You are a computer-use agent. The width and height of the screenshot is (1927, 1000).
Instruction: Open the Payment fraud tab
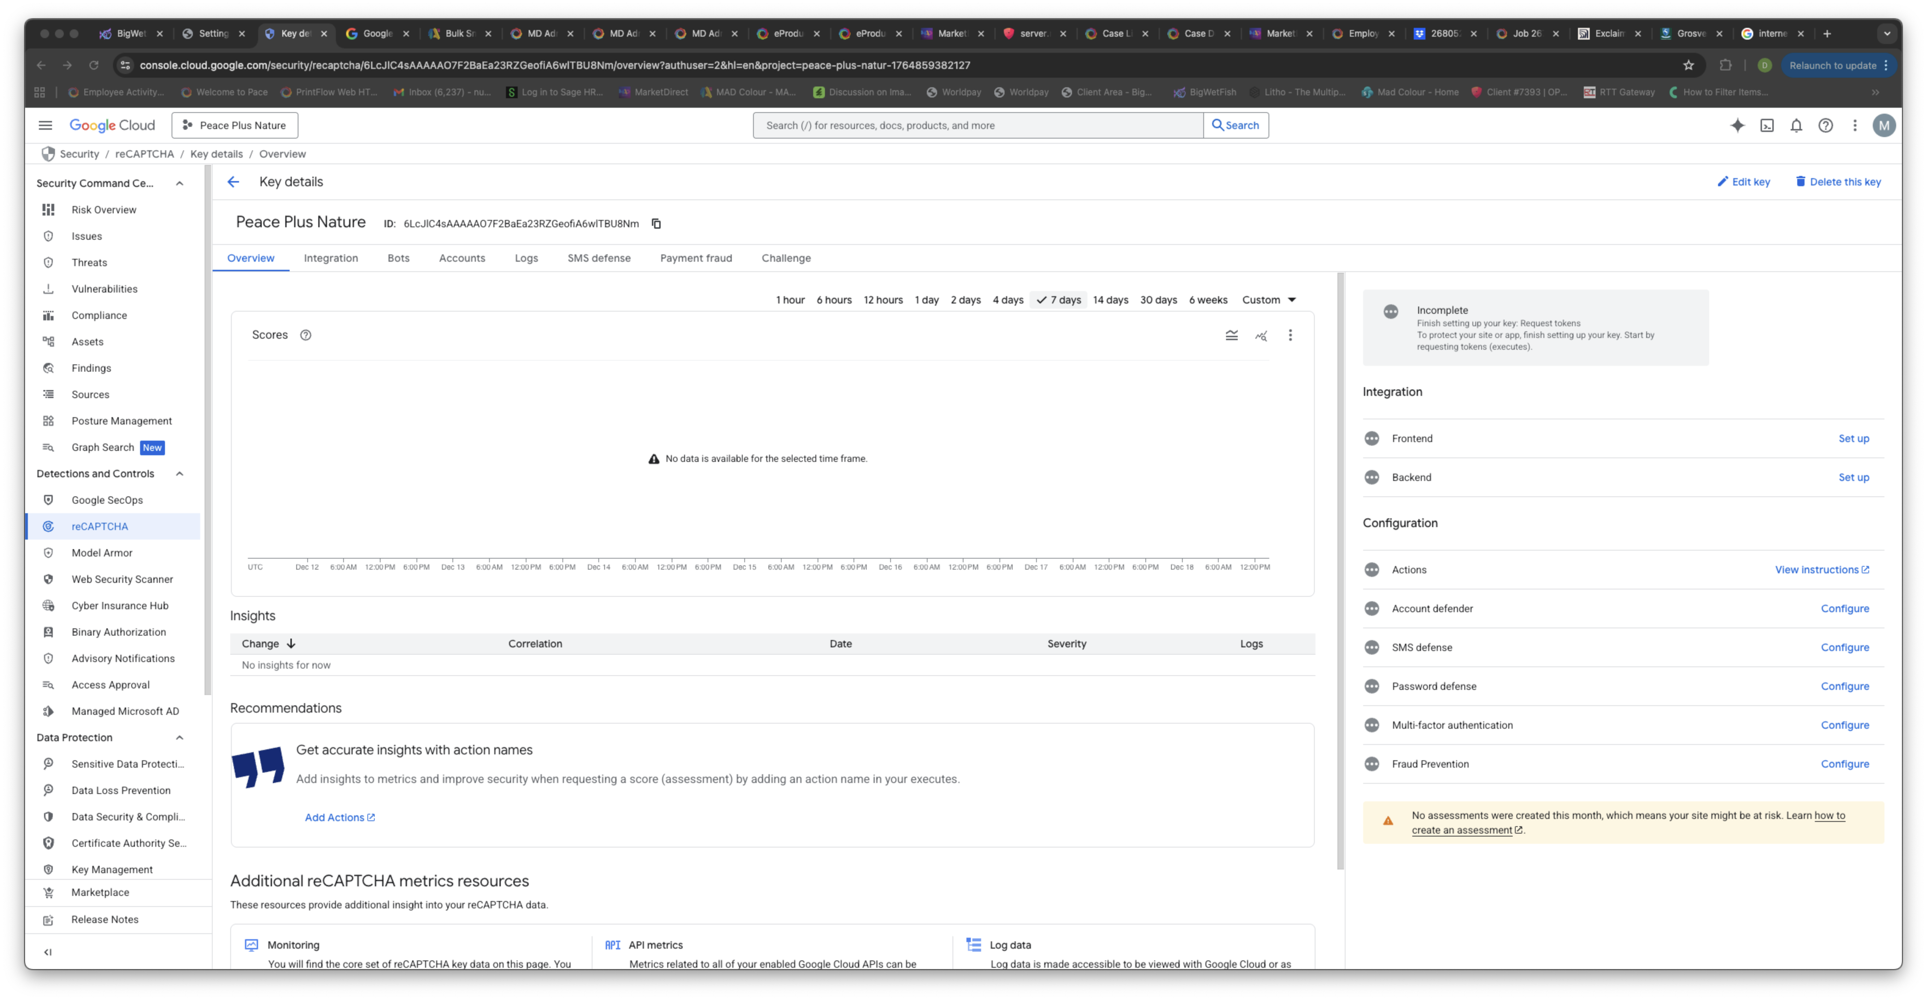696,258
